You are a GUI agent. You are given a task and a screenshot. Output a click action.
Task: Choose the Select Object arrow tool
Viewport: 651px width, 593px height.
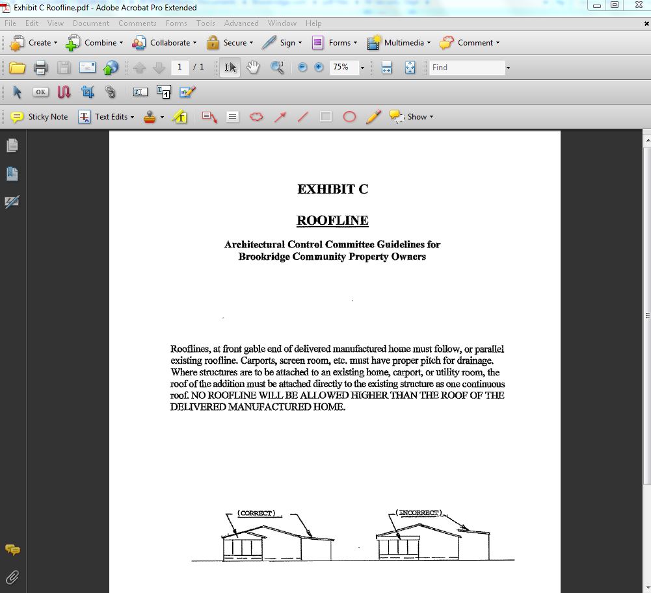(17, 92)
